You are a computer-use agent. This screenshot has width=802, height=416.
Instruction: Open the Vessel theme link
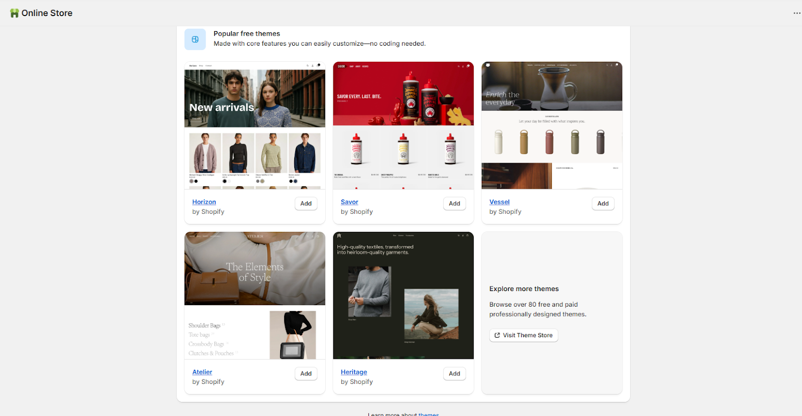coord(499,202)
